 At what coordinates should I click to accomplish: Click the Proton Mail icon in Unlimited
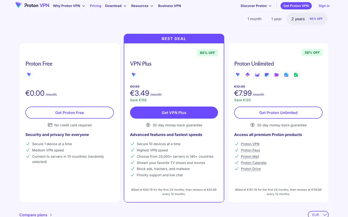click(257, 75)
